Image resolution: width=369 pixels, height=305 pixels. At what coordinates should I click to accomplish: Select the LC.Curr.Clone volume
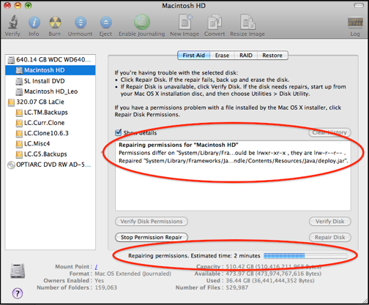pyautogui.click(x=51, y=123)
